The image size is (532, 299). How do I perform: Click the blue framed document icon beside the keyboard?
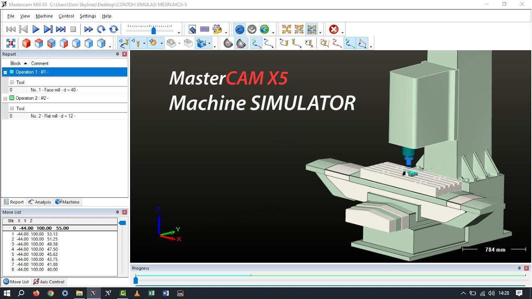point(192,29)
